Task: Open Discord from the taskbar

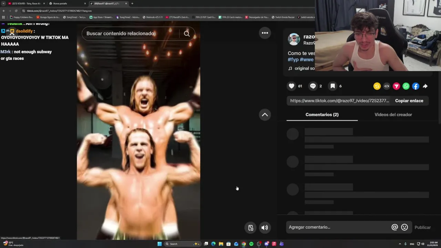Action: click(266, 244)
